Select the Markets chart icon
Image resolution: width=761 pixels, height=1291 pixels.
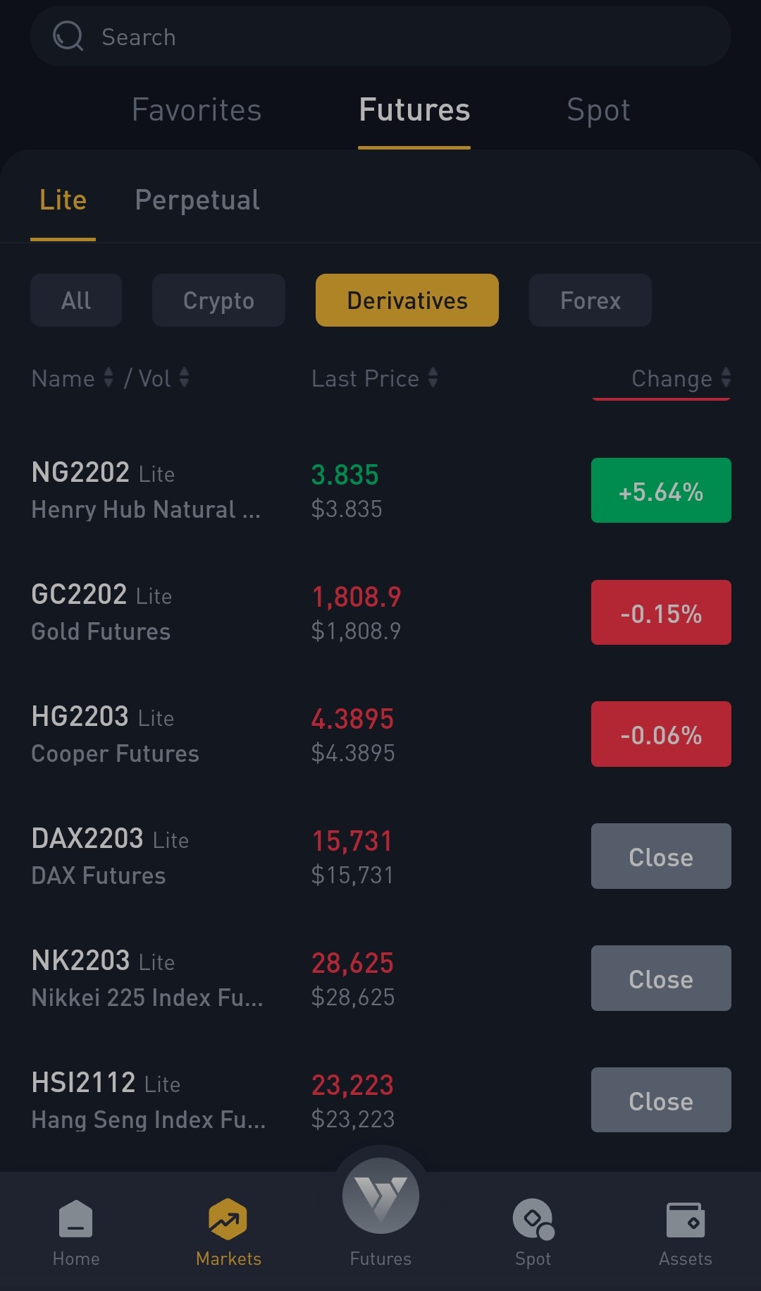(x=228, y=1219)
